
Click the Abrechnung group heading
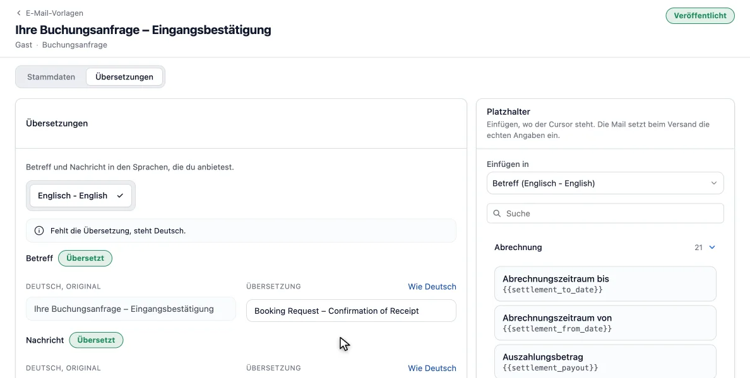click(x=518, y=247)
